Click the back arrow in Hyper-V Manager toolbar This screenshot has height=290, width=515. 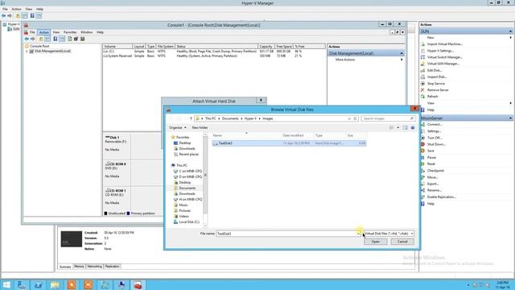3,16
